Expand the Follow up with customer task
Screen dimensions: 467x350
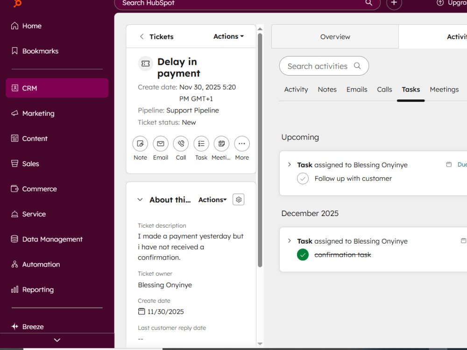289,164
